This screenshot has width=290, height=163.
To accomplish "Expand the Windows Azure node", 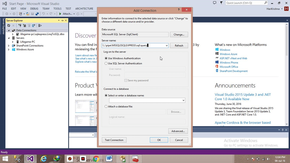I will point(9,49).
